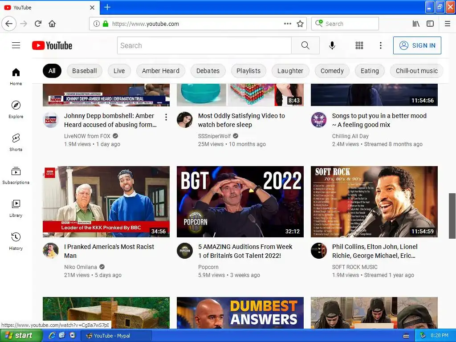Open browser library bookshelf icon
This screenshot has height=342, width=456.
[416, 24]
